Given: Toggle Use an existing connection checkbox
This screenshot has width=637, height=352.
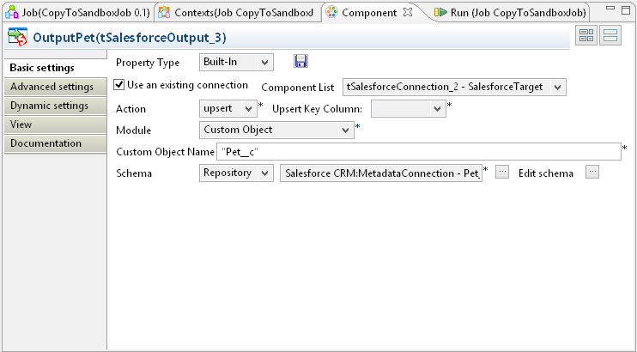Looking at the screenshot, I should [119, 85].
